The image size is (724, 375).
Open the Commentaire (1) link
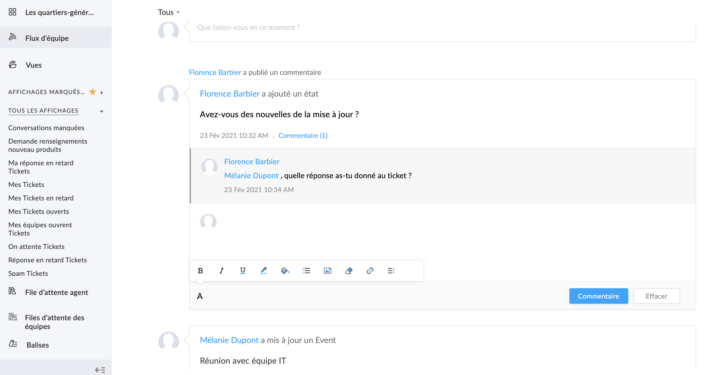point(303,136)
